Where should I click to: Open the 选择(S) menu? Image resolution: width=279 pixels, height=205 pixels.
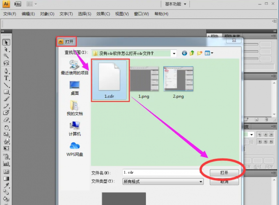(85, 14)
